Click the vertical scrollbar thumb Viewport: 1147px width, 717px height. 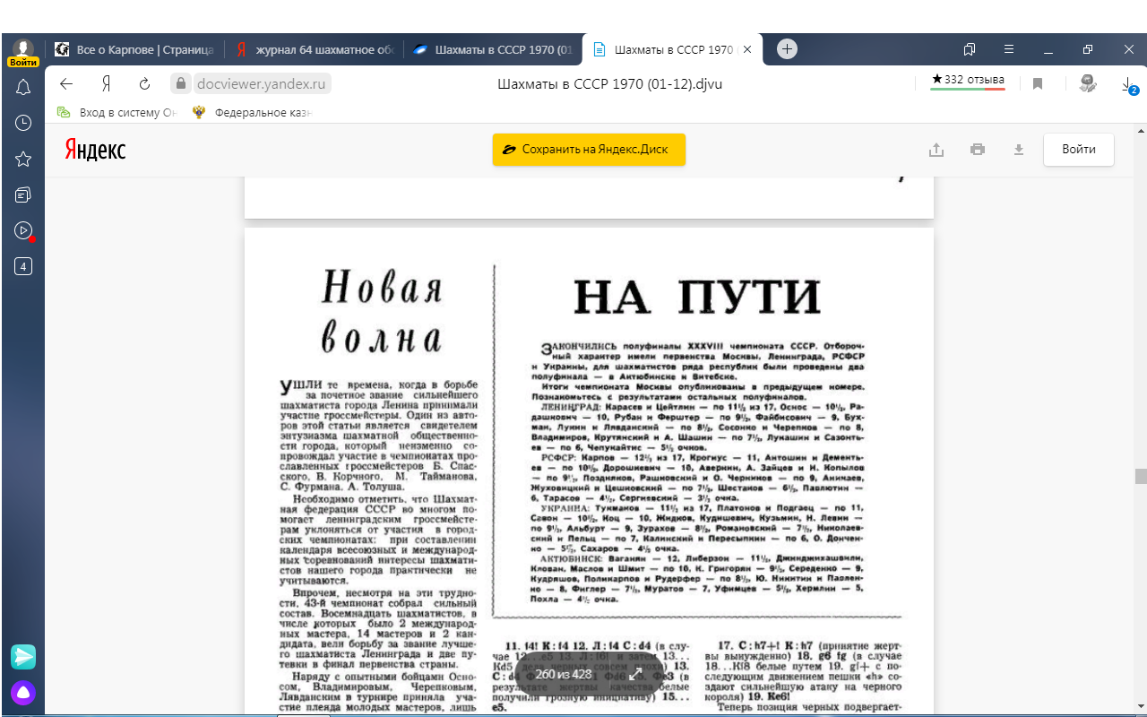[x=1141, y=476]
